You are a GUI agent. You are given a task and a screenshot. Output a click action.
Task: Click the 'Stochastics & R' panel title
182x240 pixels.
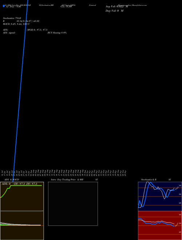(x=149, y=180)
